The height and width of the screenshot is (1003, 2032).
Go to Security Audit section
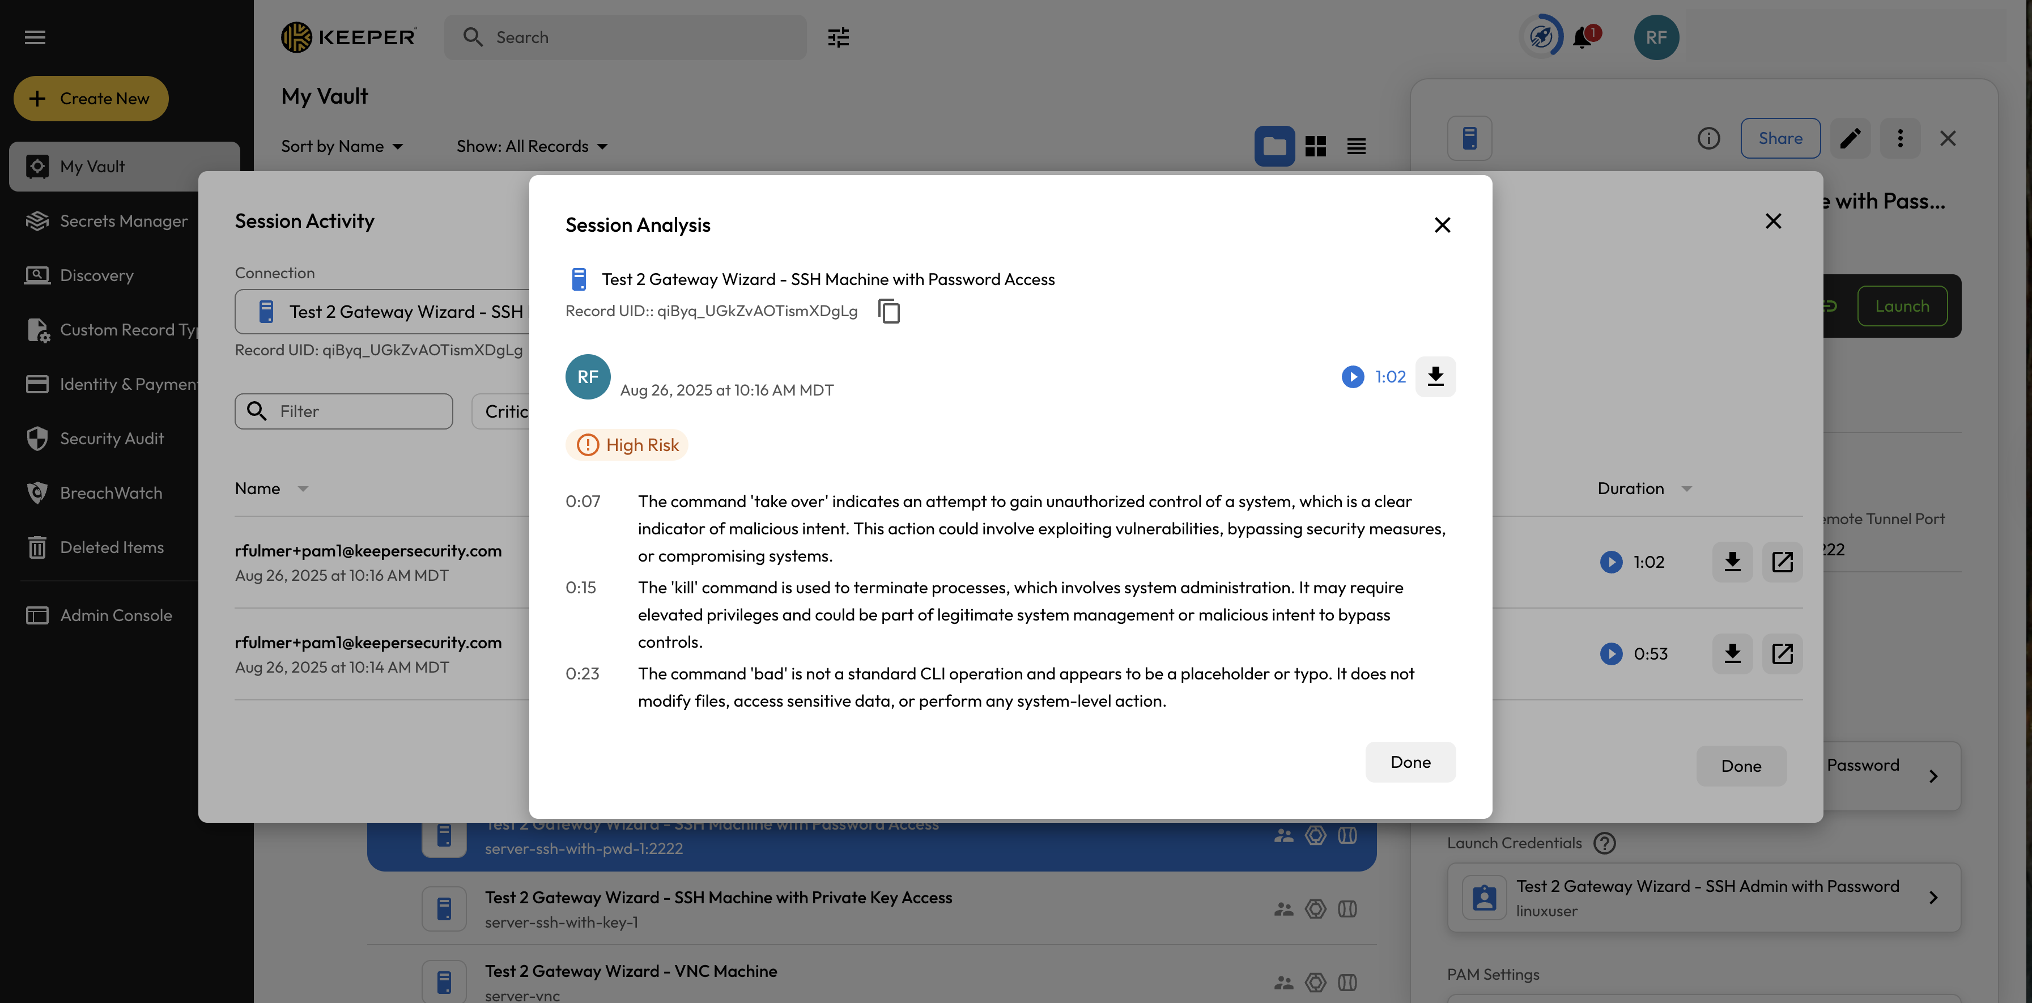(111, 439)
